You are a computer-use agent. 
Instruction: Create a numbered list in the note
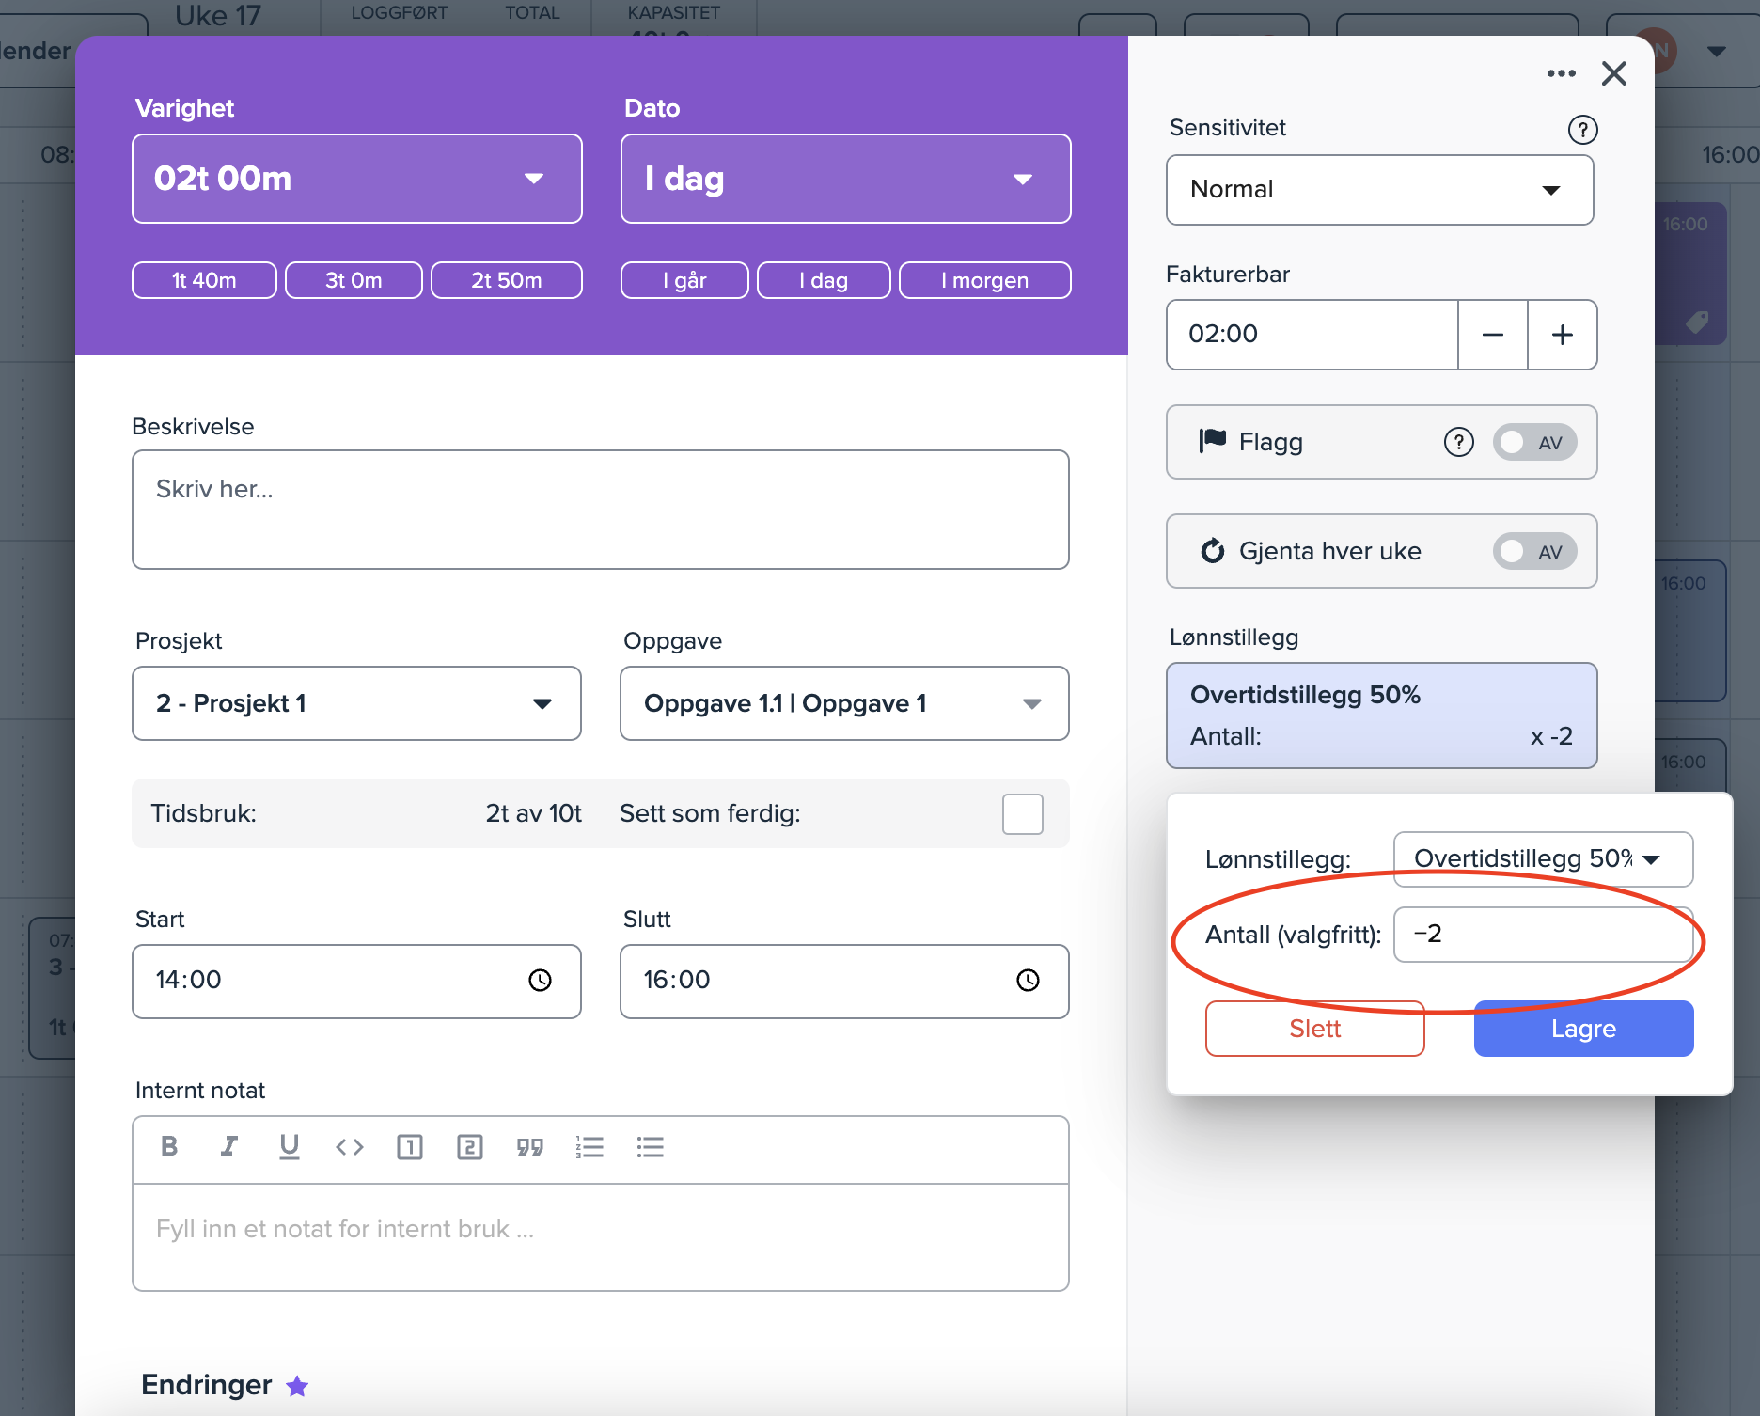click(x=589, y=1146)
